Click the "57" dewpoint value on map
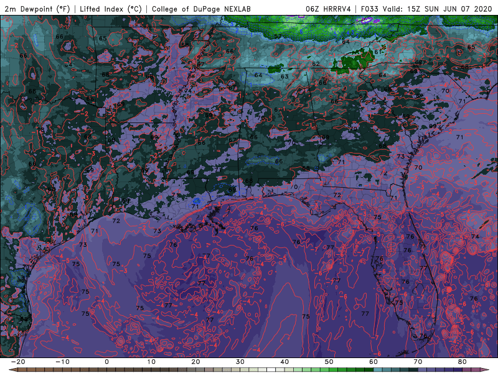This screenshot has width=498, height=373. [278, 36]
